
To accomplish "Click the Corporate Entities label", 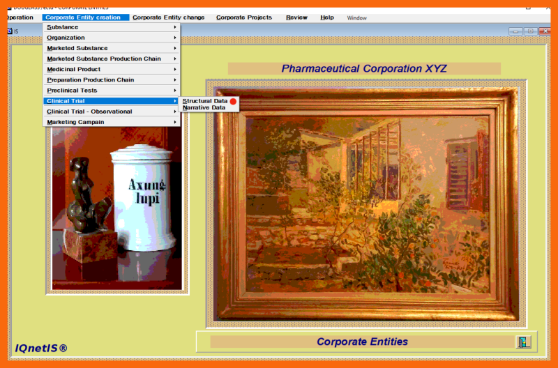I will click(362, 342).
